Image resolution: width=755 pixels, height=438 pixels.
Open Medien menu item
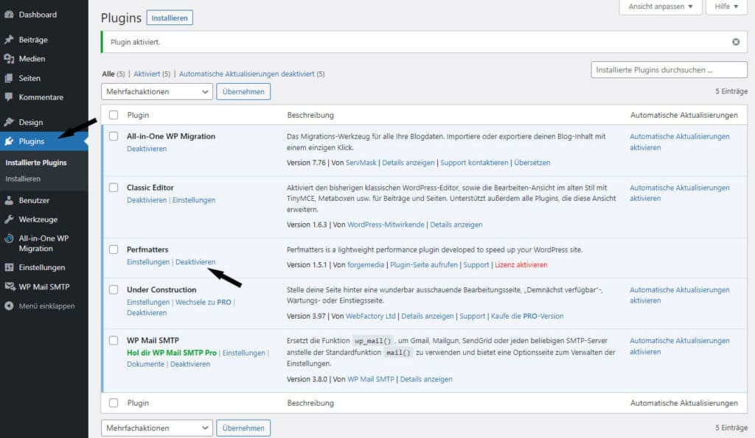(32, 59)
